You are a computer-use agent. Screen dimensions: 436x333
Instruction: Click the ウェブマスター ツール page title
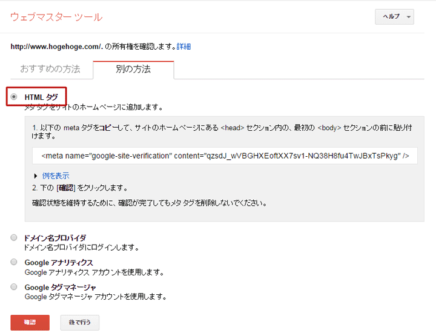pyautogui.click(x=56, y=17)
